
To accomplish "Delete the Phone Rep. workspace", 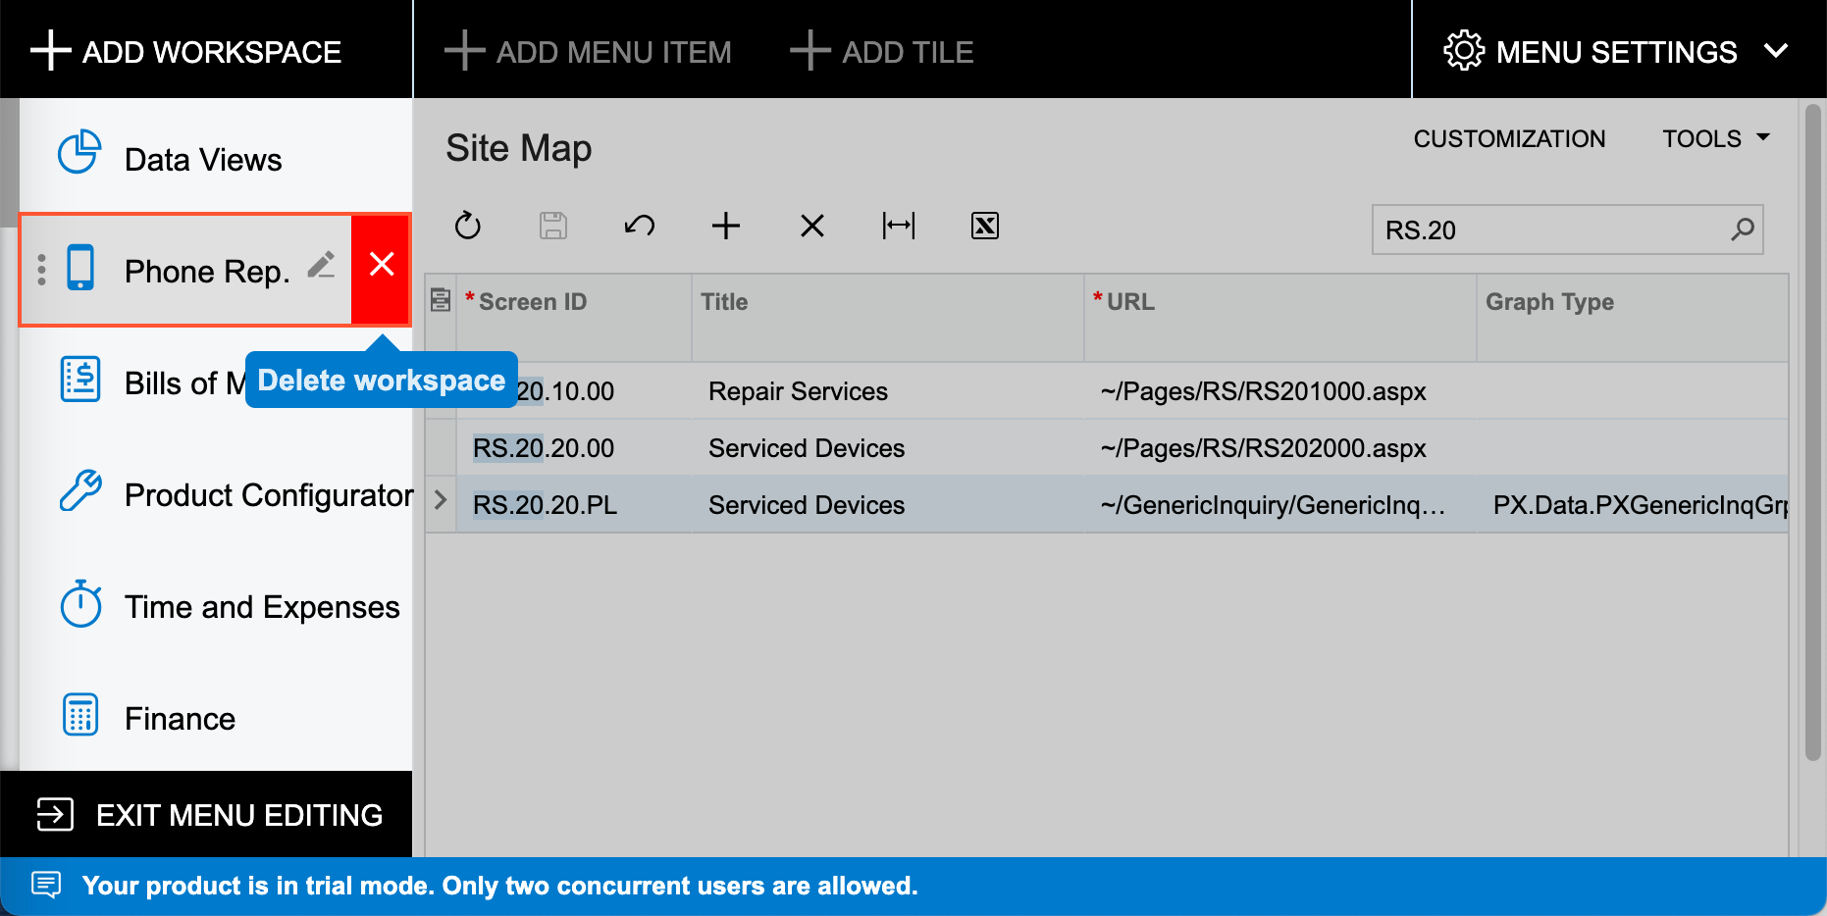I will click(x=382, y=265).
